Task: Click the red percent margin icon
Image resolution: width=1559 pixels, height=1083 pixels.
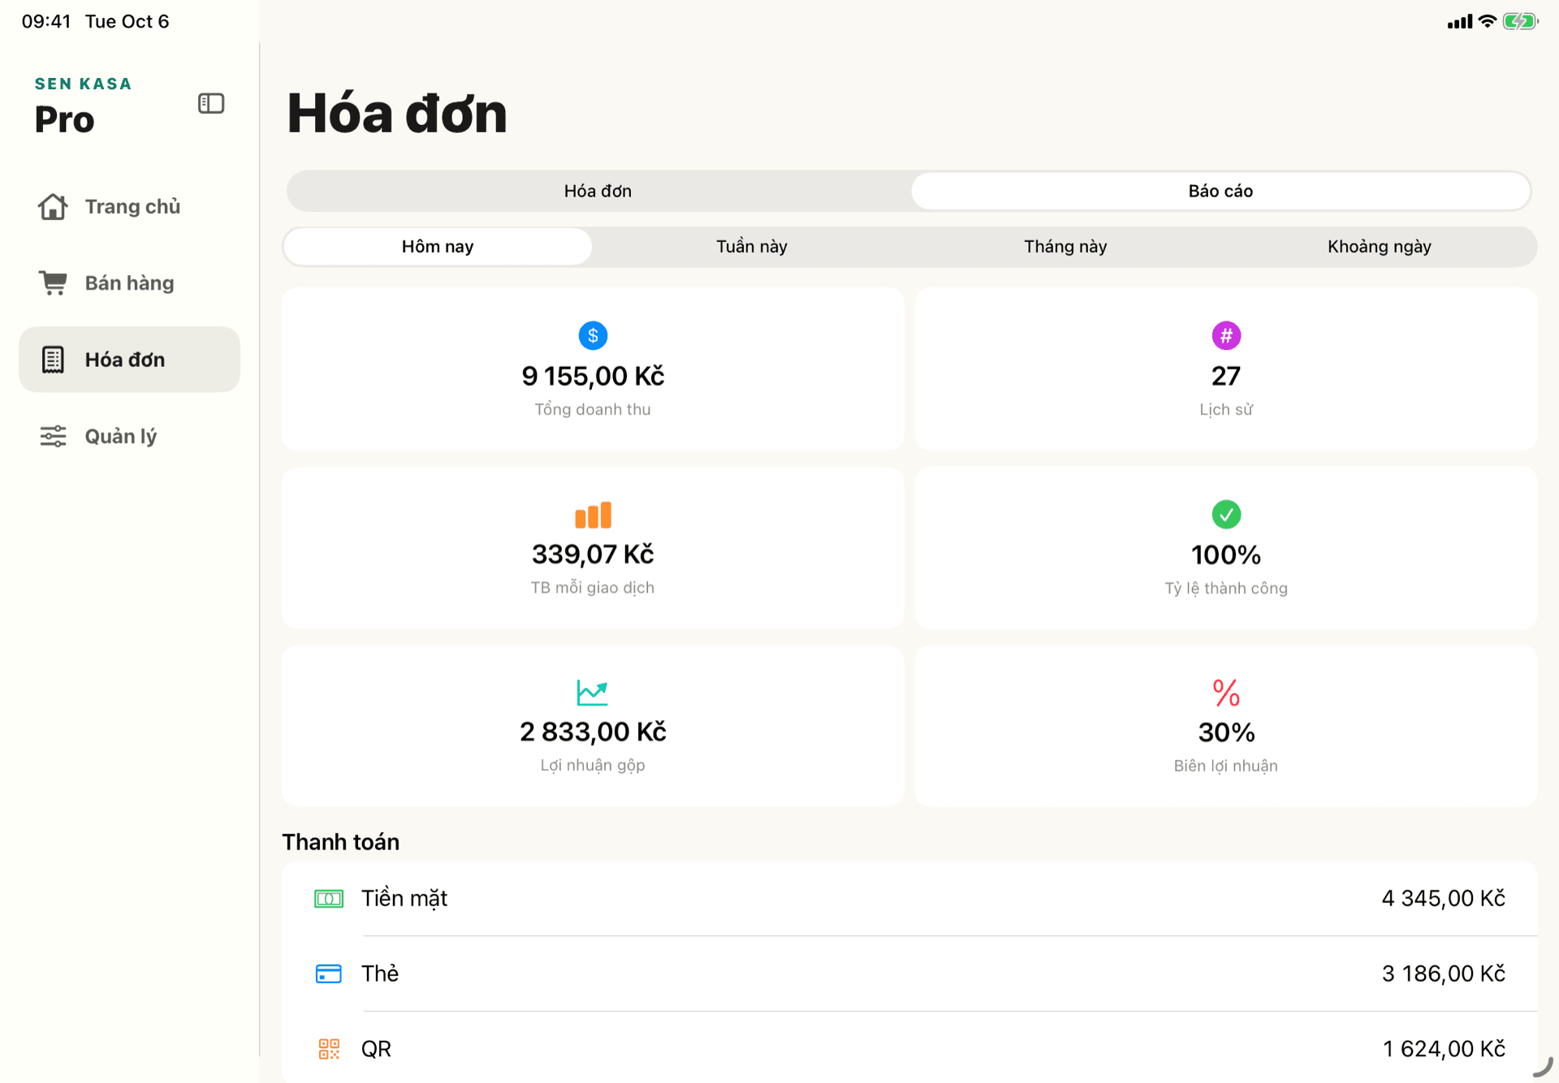Action: pyautogui.click(x=1226, y=693)
